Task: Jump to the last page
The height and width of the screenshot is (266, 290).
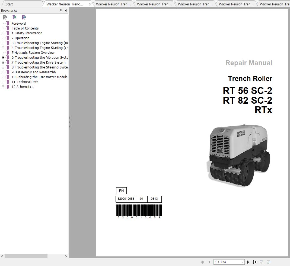Action: (x=255, y=262)
